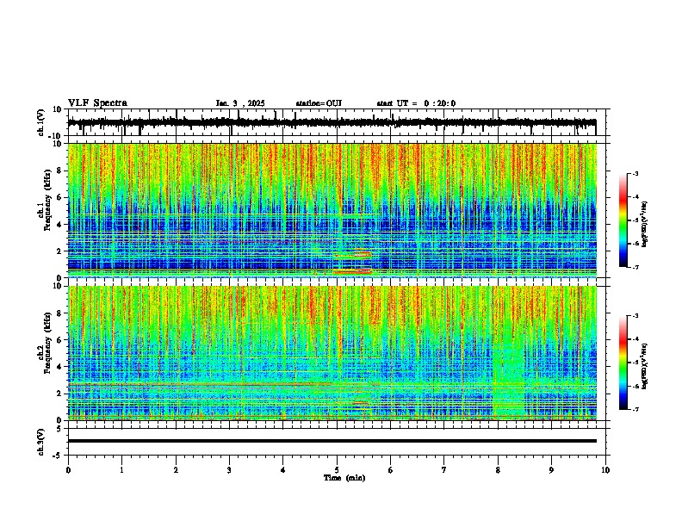This screenshot has width=682, height=527.
Task: Click time axis tick label "8"
Action: pyautogui.click(x=498, y=470)
